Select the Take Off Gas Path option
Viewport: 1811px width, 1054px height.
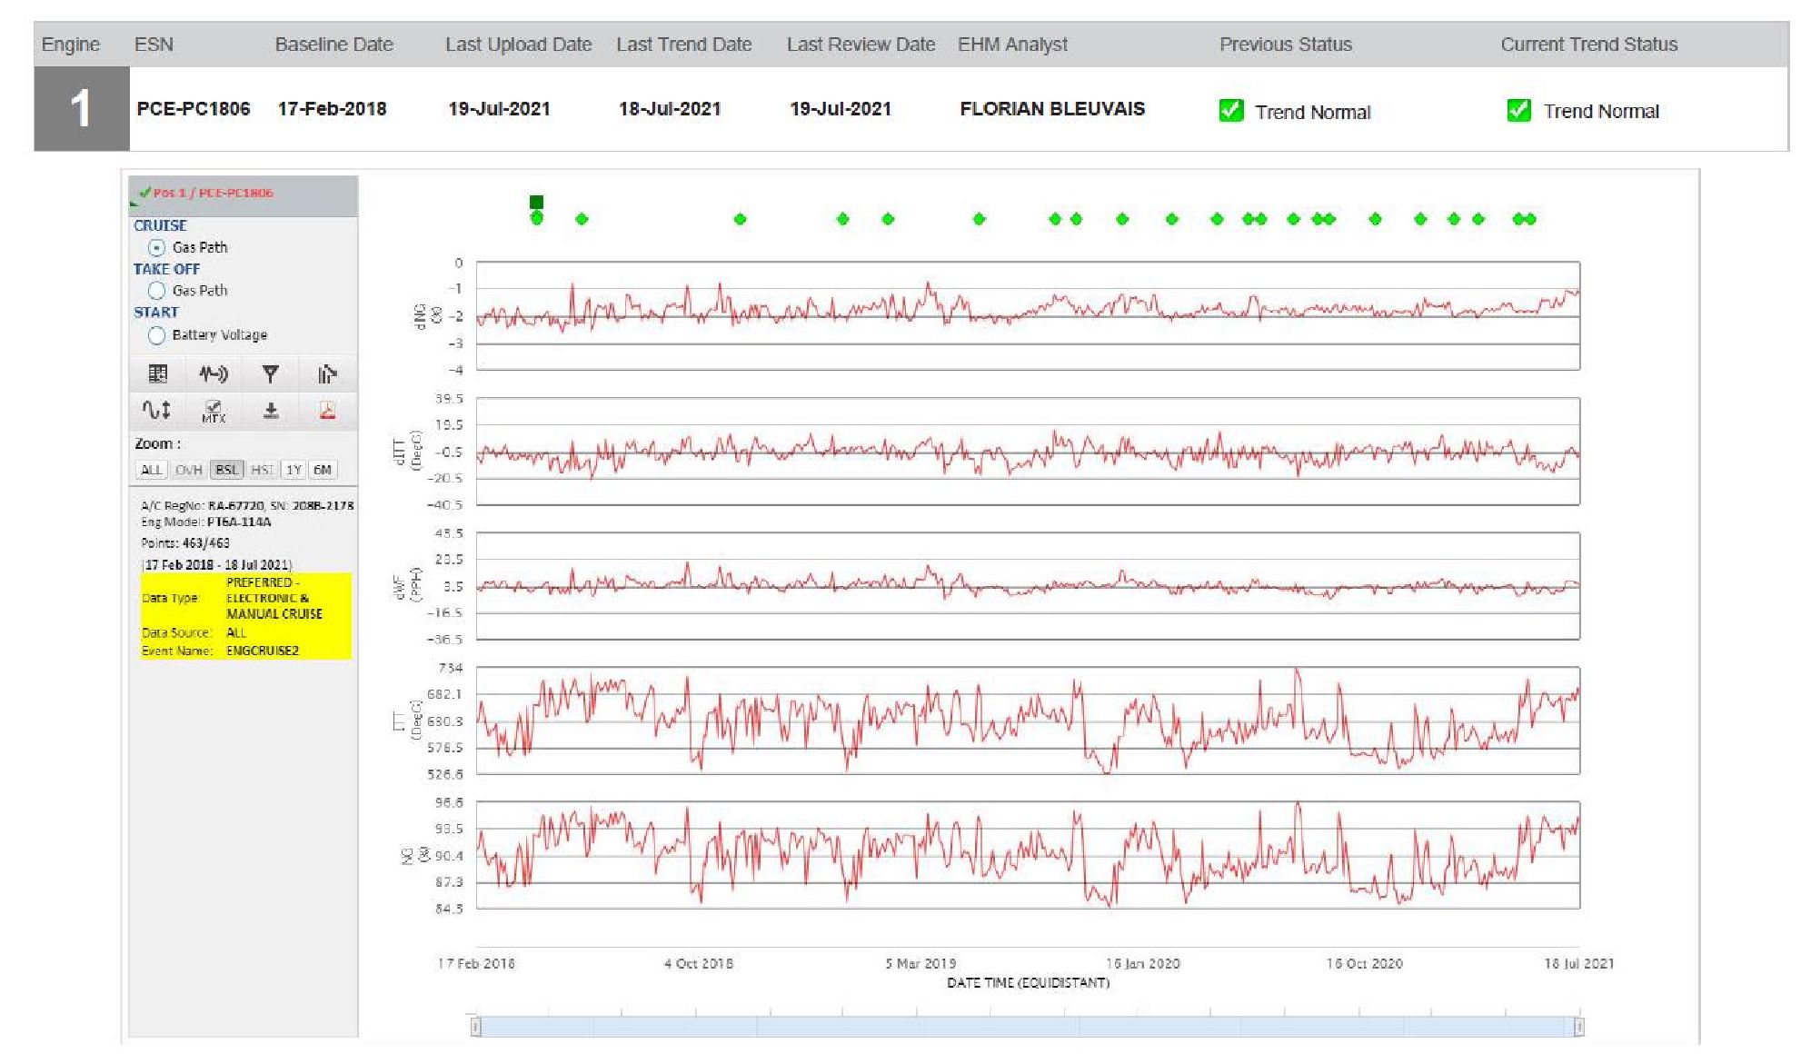[156, 291]
